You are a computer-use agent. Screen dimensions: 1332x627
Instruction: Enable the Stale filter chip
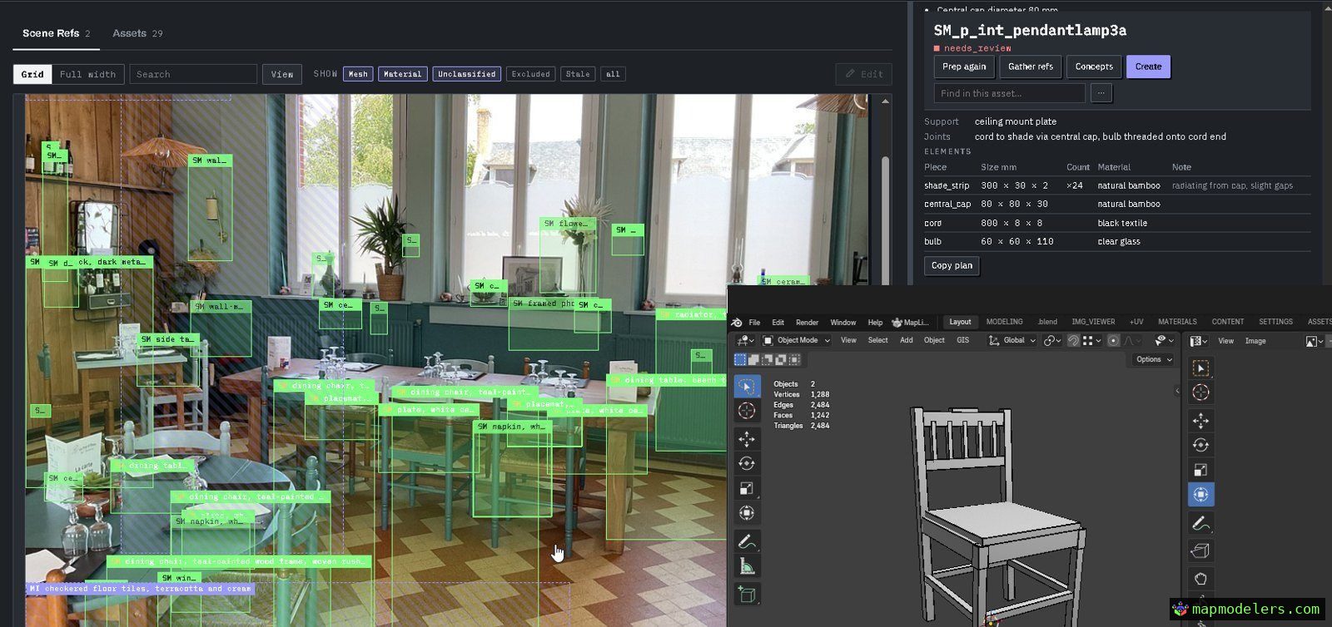pos(578,74)
